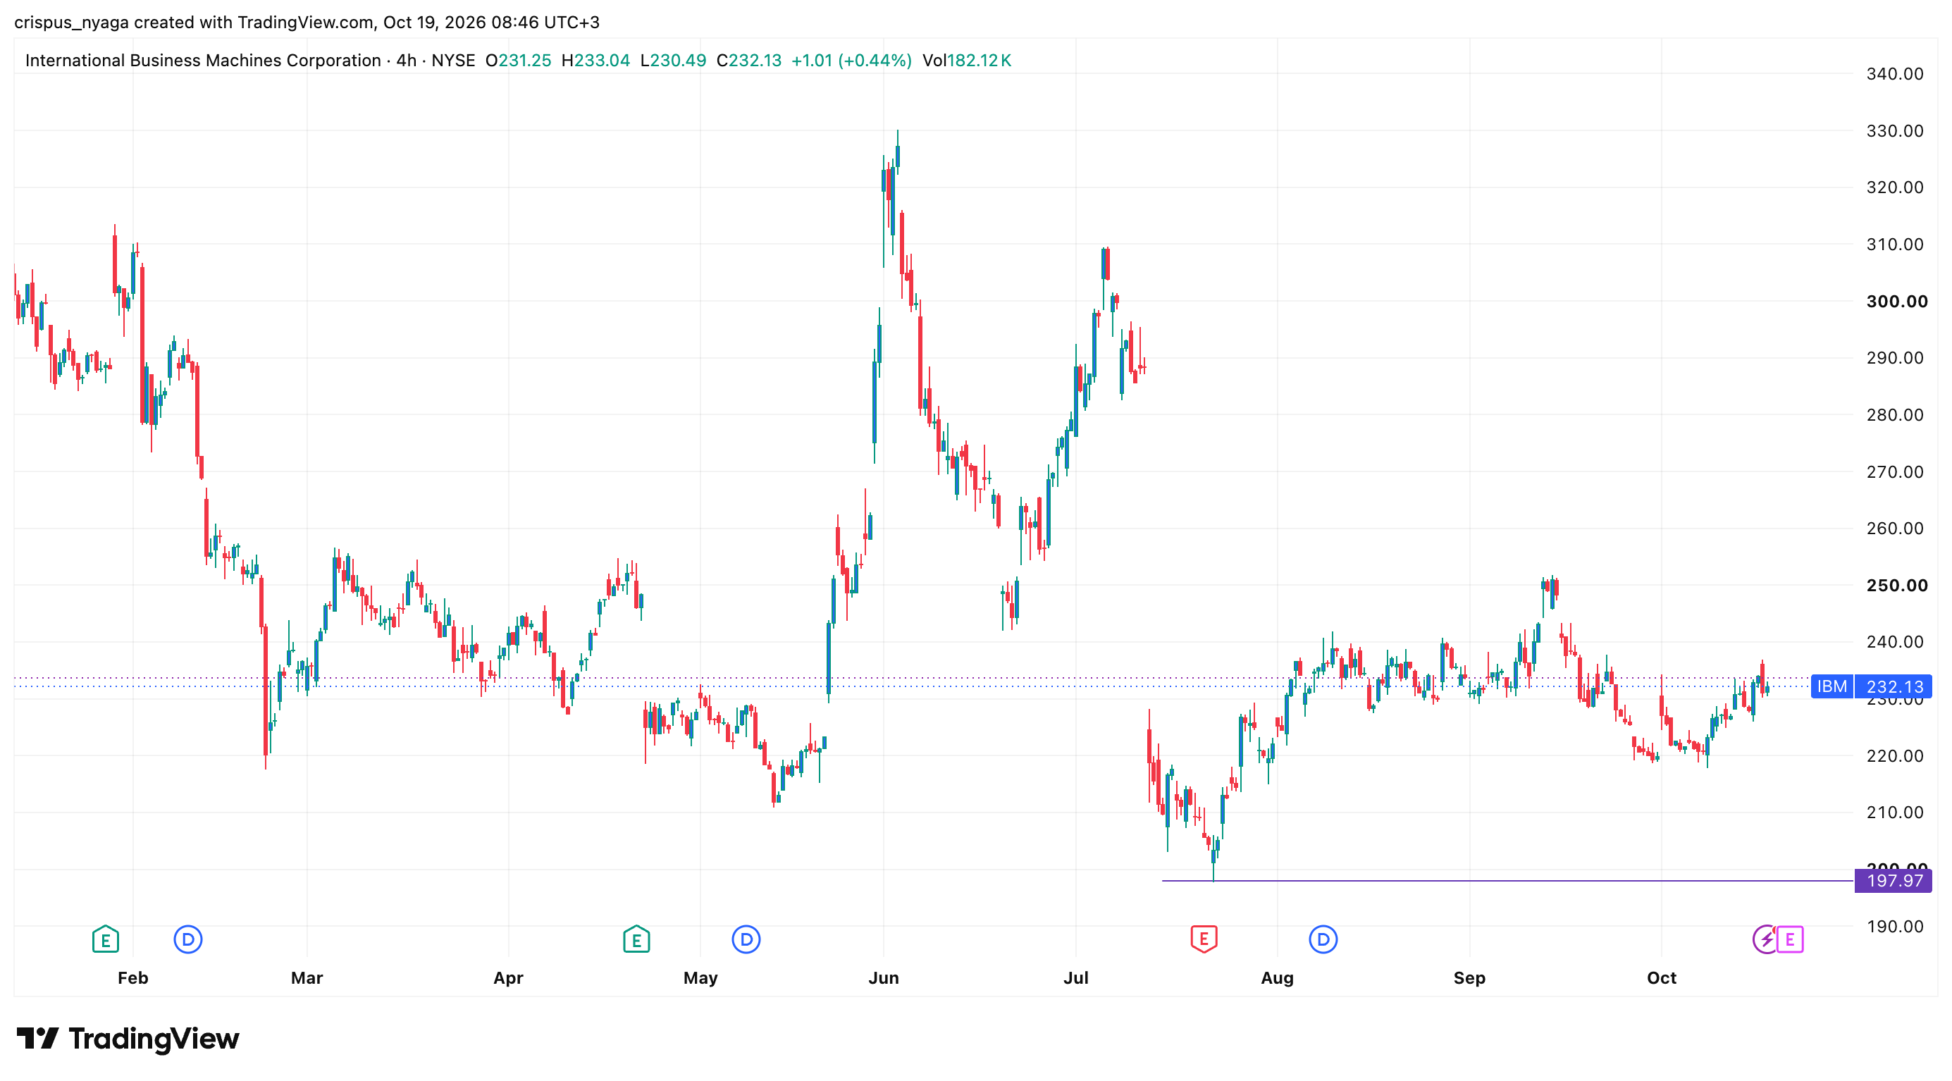Click the Oct label on time axis
The width and height of the screenshot is (1952, 1081).
[x=1662, y=978]
